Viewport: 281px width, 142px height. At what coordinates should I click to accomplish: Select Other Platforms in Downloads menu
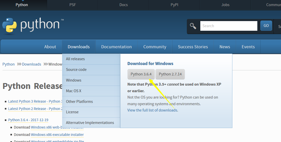click(x=91, y=101)
